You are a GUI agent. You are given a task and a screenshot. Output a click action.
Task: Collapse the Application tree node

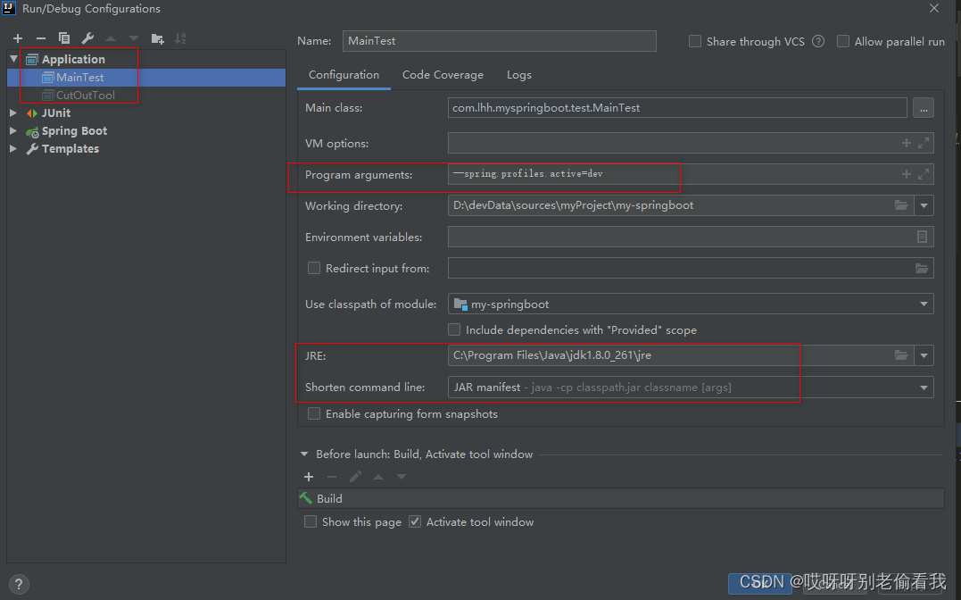(x=13, y=59)
